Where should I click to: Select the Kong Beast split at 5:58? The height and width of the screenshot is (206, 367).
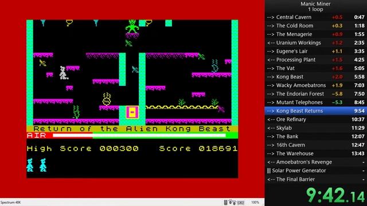coord(316,77)
